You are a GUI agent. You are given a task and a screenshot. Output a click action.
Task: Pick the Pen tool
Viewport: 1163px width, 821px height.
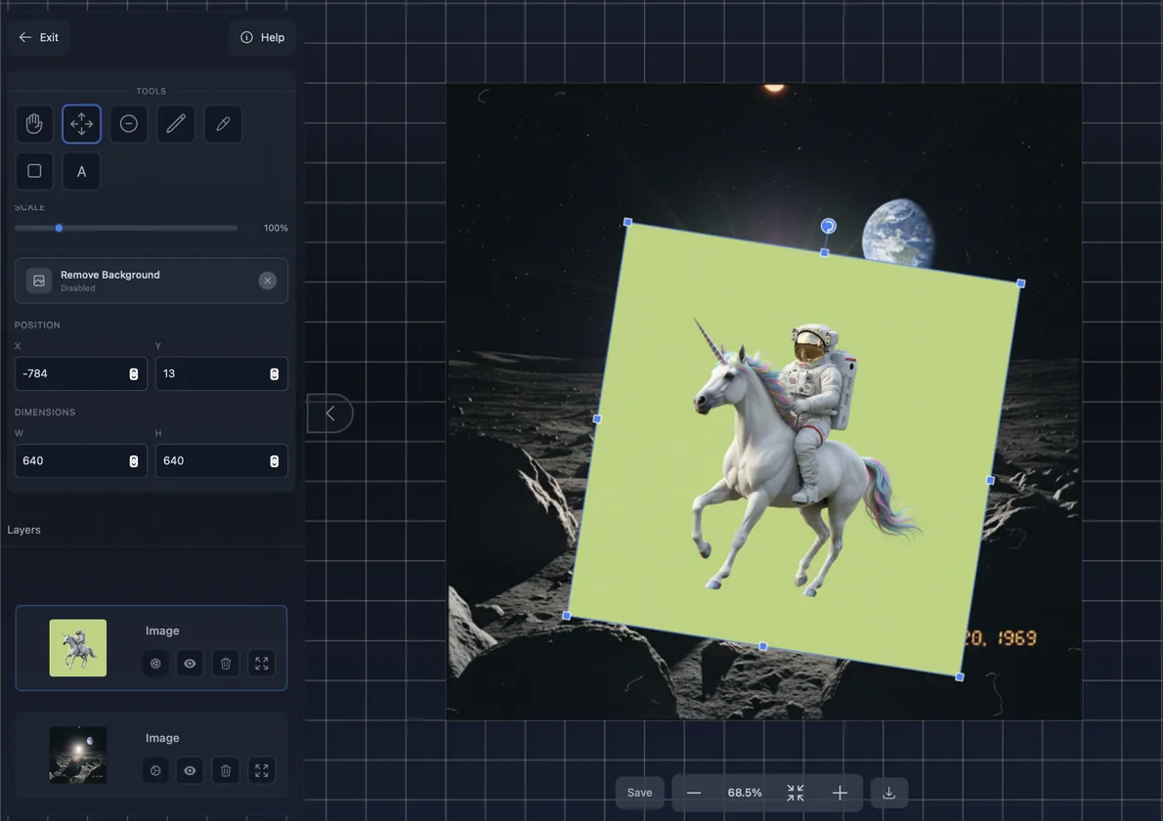pos(222,123)
